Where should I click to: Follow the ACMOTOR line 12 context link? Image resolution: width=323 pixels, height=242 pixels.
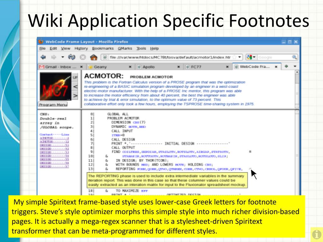click(54, 141)
